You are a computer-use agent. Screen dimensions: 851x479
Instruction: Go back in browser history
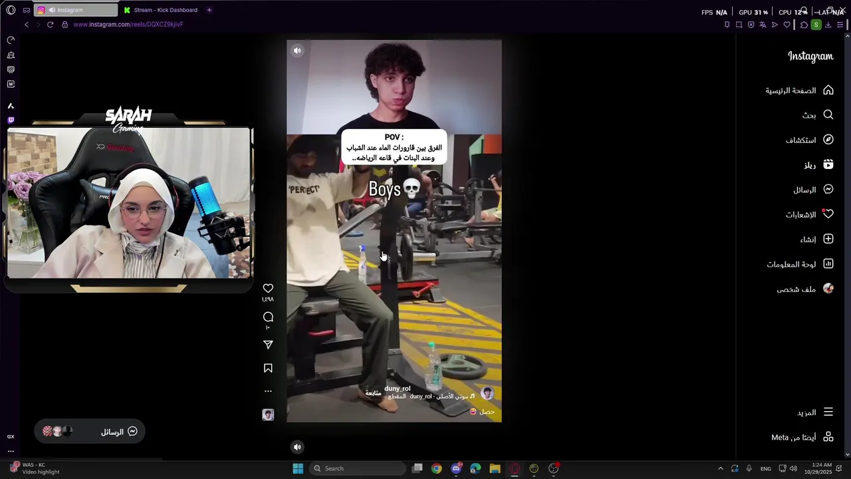(x=27, y=25)
